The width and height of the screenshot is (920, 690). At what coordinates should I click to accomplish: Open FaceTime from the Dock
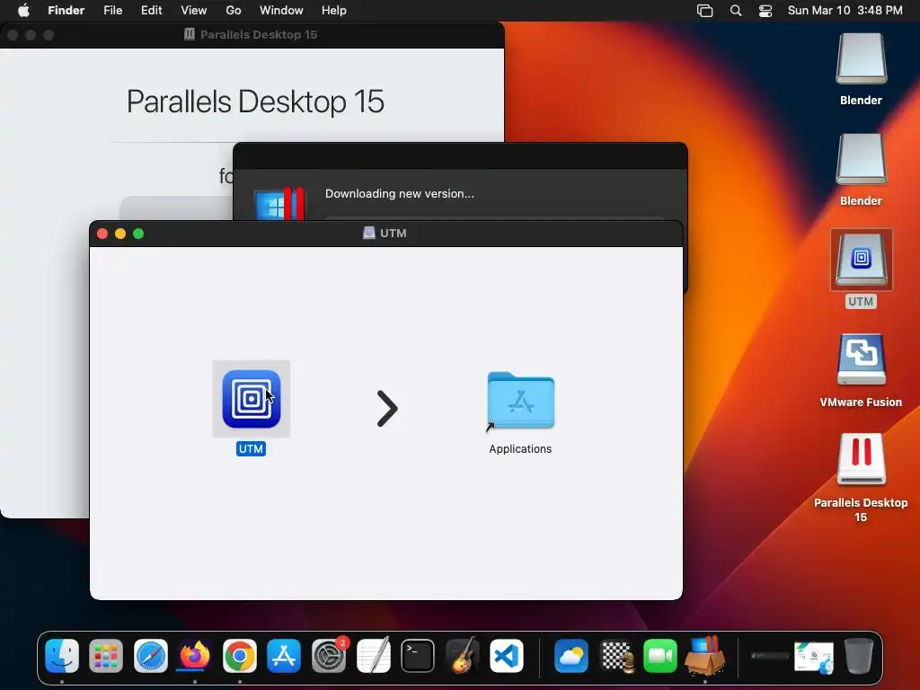pos(660,656)
